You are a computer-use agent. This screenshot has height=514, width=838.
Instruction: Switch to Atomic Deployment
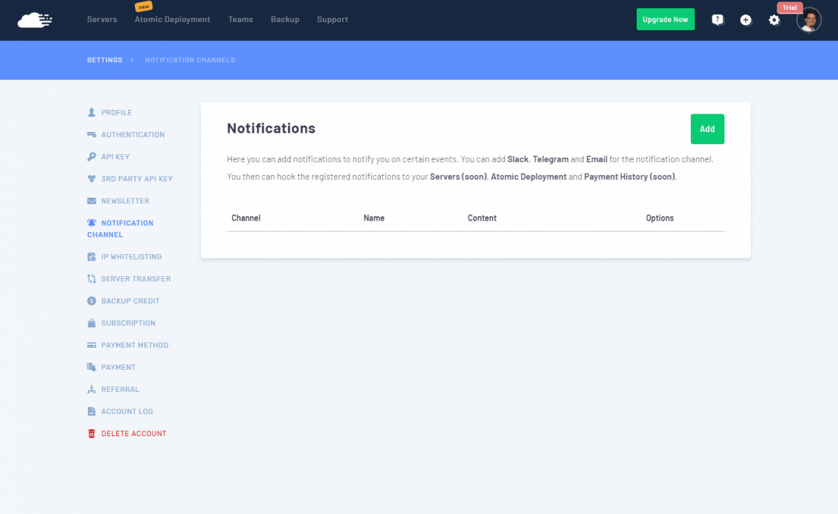click(172, 19)
